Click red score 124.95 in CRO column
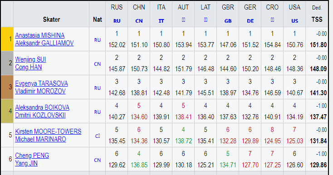333x175 pixels. 272,141
